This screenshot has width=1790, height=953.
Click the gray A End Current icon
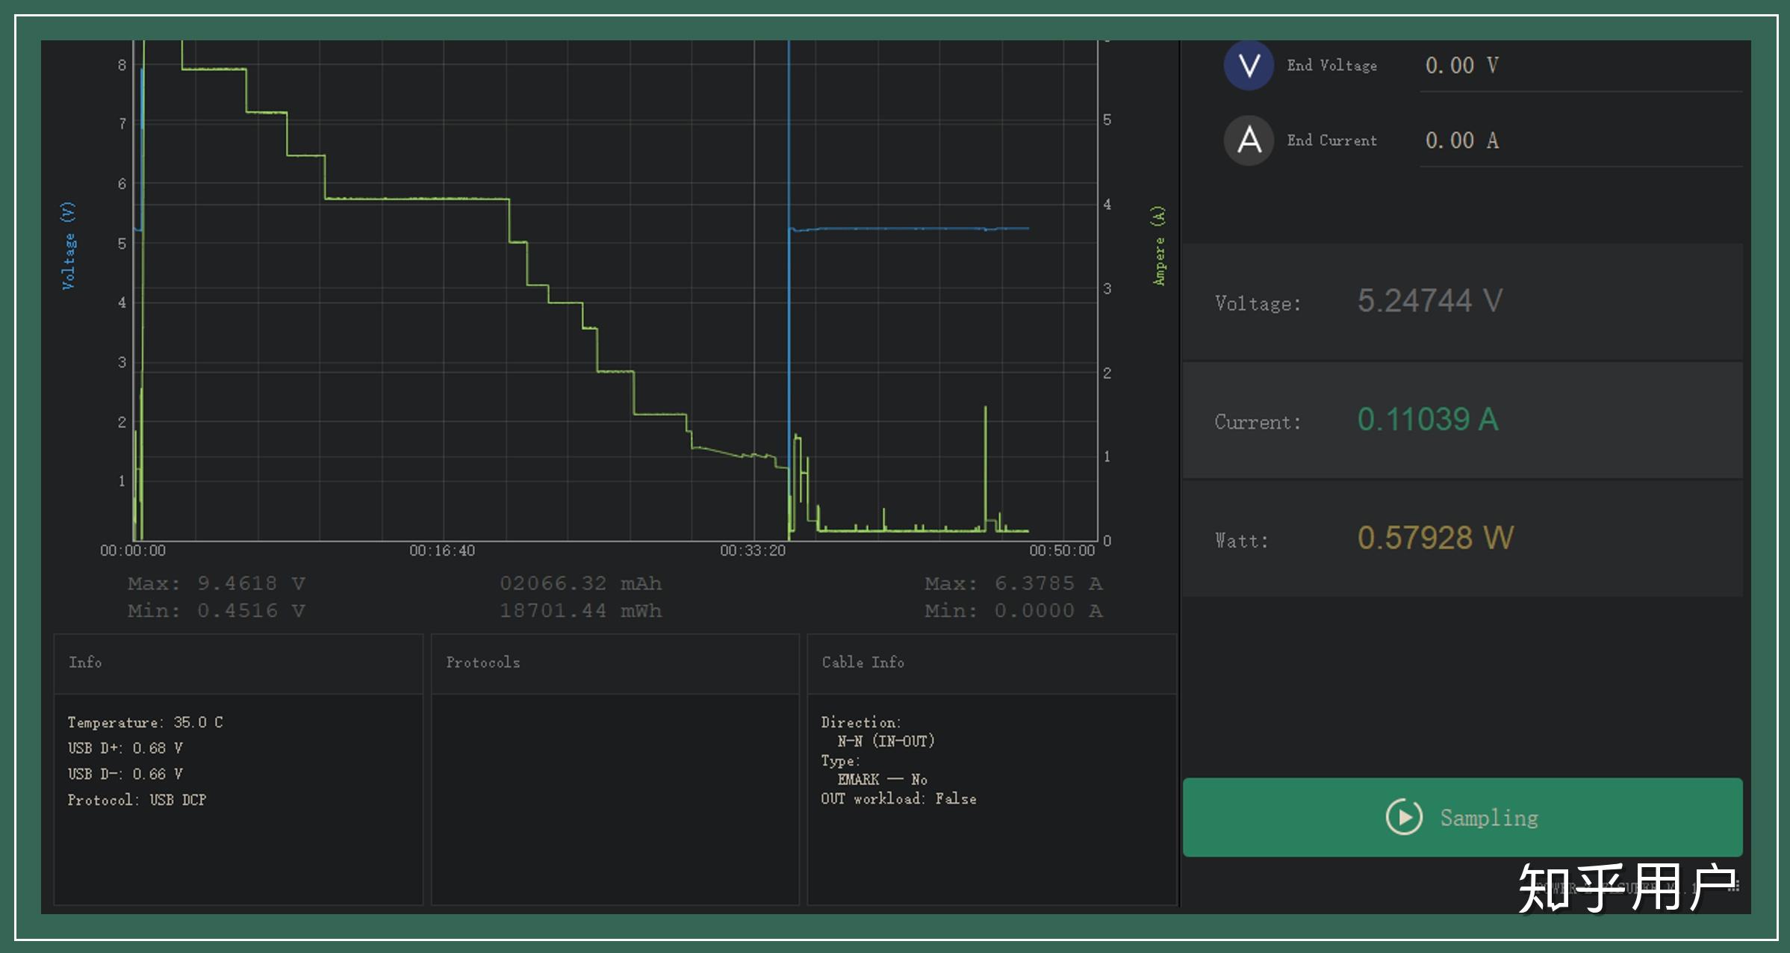[1249, 140]
